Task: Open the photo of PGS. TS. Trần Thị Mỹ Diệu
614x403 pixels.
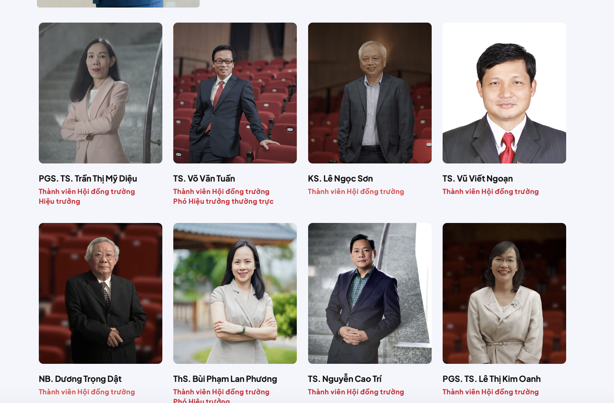Action: [101, 93]
